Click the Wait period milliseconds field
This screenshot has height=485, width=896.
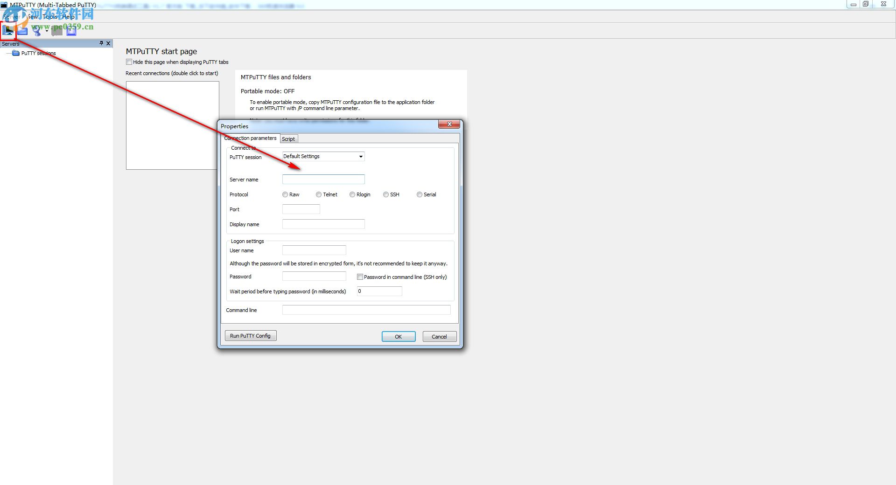(x=379, y=291)
